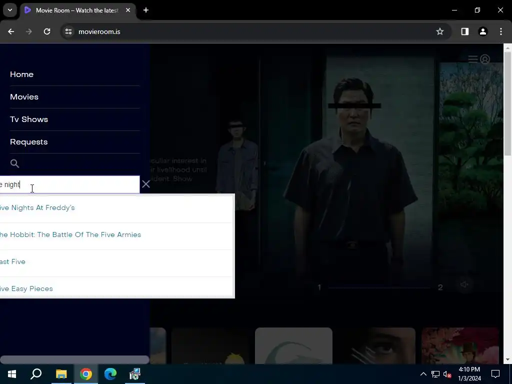Open the browser side panel icon

[465, 31]
